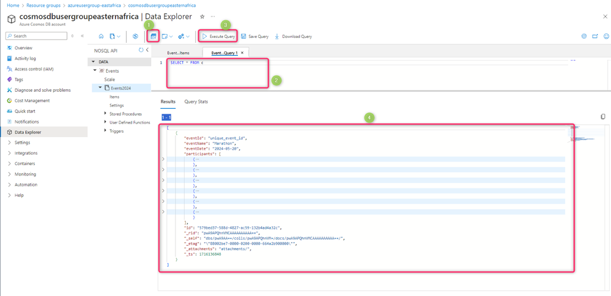Close the Data Explorer blade

[x=604, y=17]
